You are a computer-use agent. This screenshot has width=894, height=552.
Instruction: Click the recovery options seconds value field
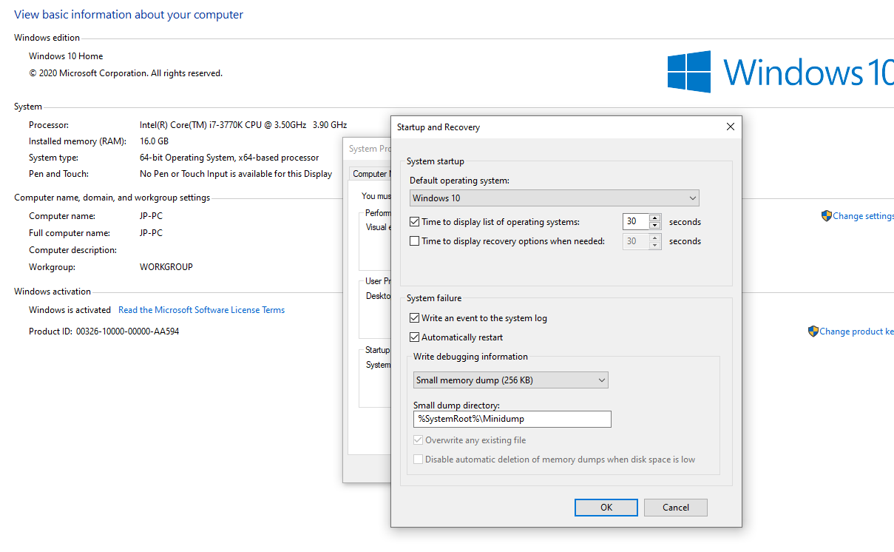636,241
